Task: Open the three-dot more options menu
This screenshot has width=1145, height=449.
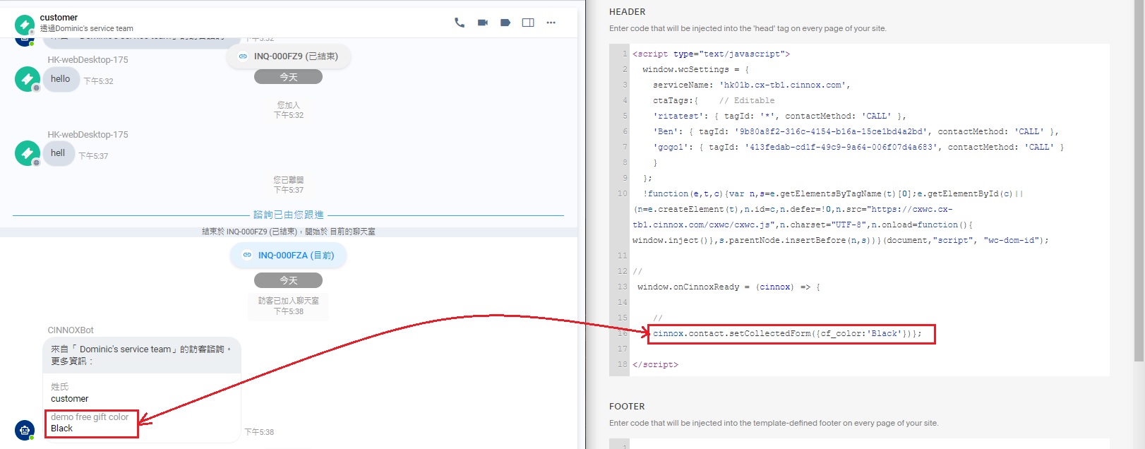Action: pyautogui.click(x=551, y=23)
